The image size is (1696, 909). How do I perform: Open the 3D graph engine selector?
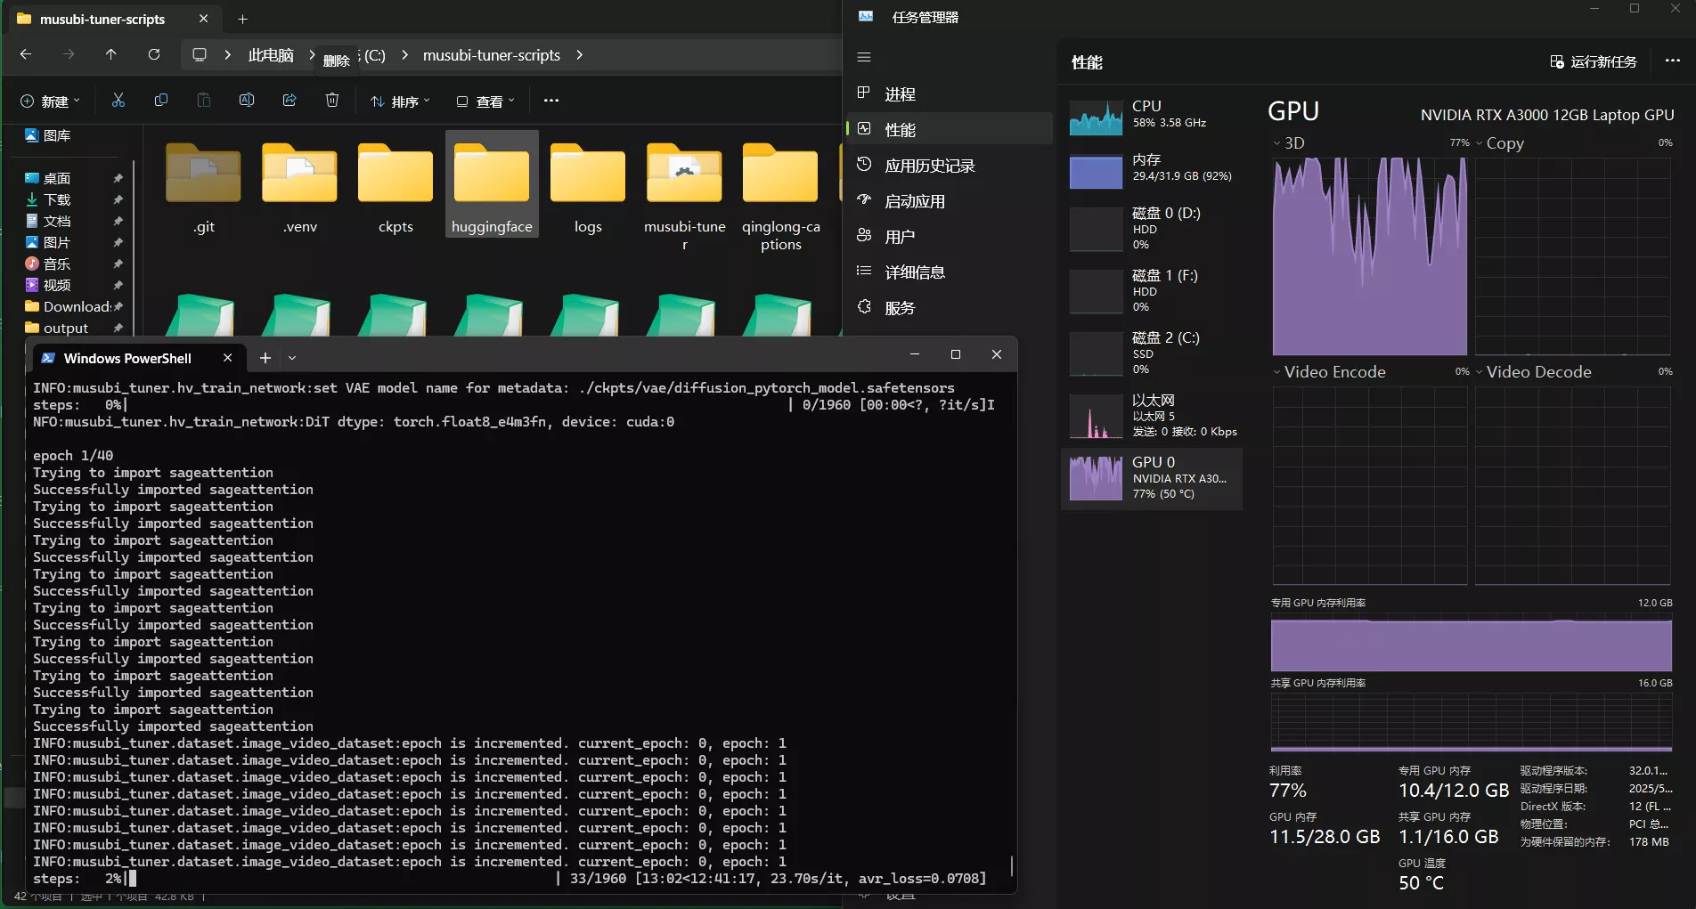click(1289, 143)
